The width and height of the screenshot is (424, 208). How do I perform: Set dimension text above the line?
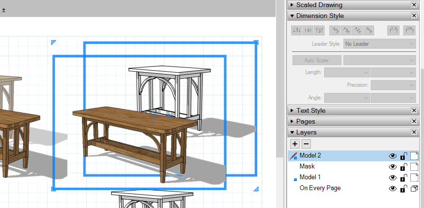(x=297, y=30)
